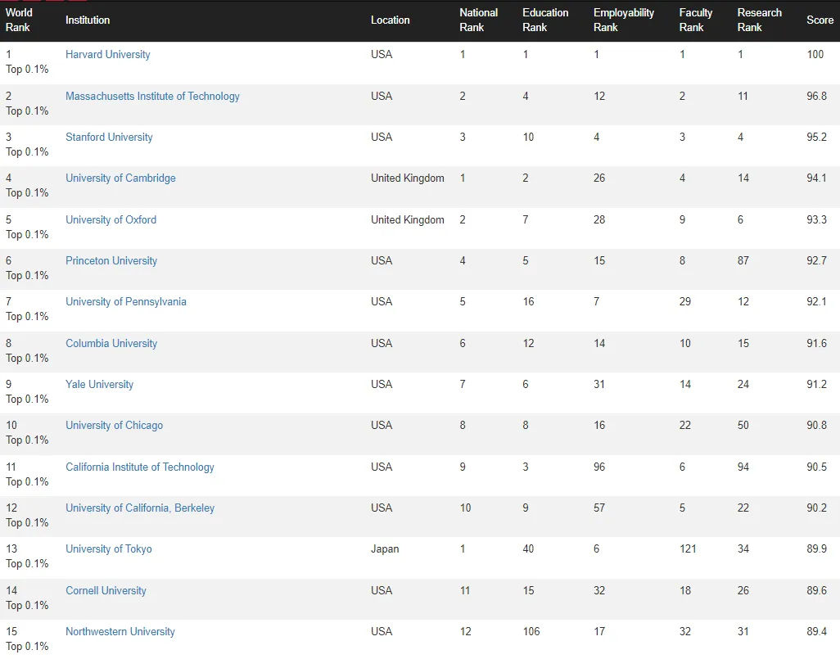Click the Faculty Rank column header

pyautogui.click(x=695, y=20)
